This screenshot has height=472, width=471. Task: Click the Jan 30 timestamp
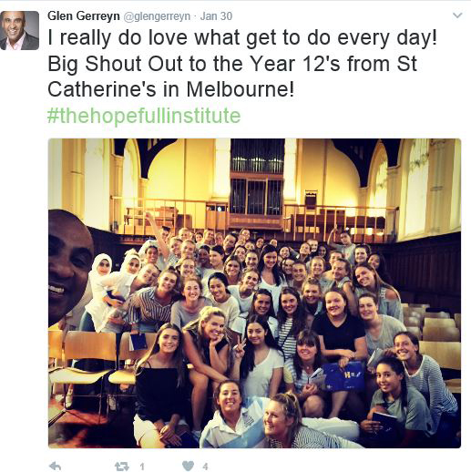(x=216, y=16)
